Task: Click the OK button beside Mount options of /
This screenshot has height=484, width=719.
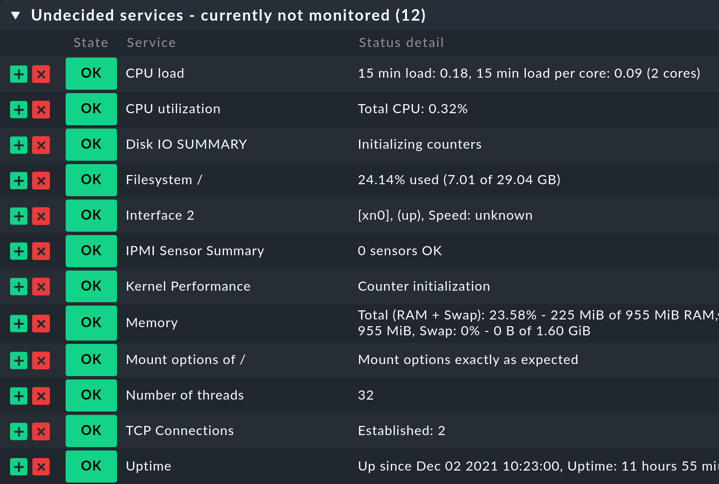Action: [x=91, y=360]
